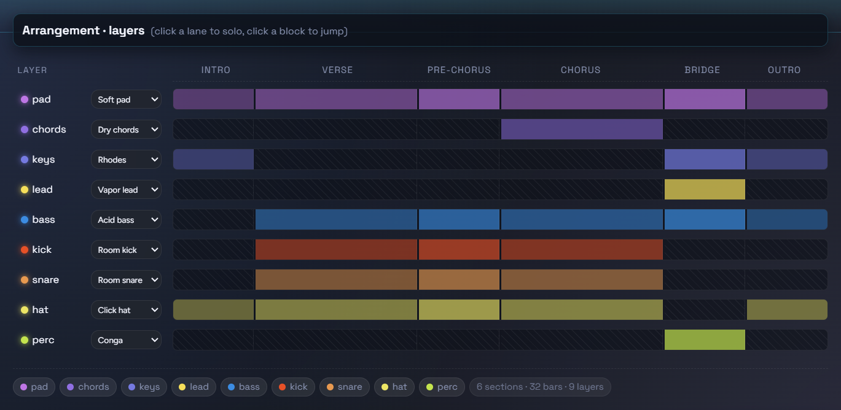
Task: Jump to the snare block in Chorus
Action: [582, 280]
